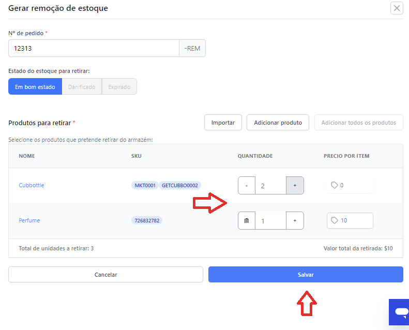Select the Em bom estado stock state
Viewport: 409px width, 330px height.
tap(35, 86)
